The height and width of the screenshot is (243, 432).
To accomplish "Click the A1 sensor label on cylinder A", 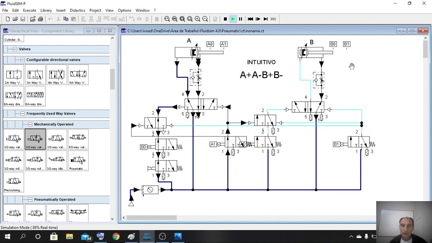I will (223, 44).
